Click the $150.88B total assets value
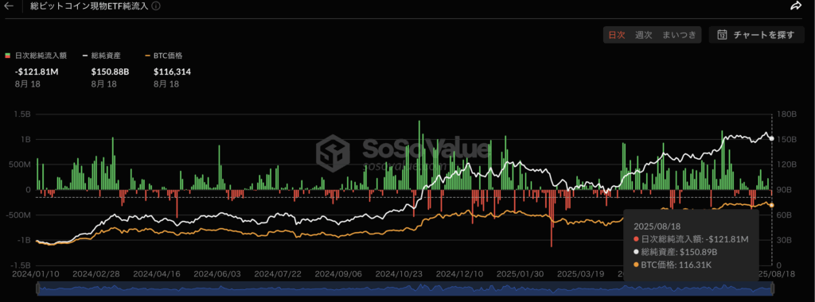The image size is (815, 302). [110, 72]
